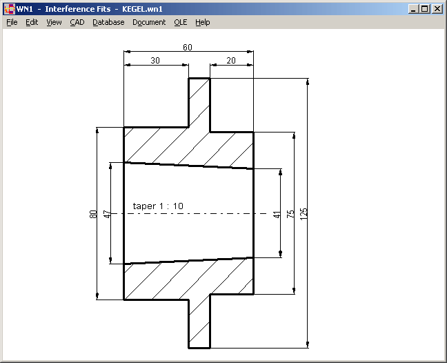Click the 75 diameter dimension label
The image size is (447, 363).
click(x=290, y=214)
